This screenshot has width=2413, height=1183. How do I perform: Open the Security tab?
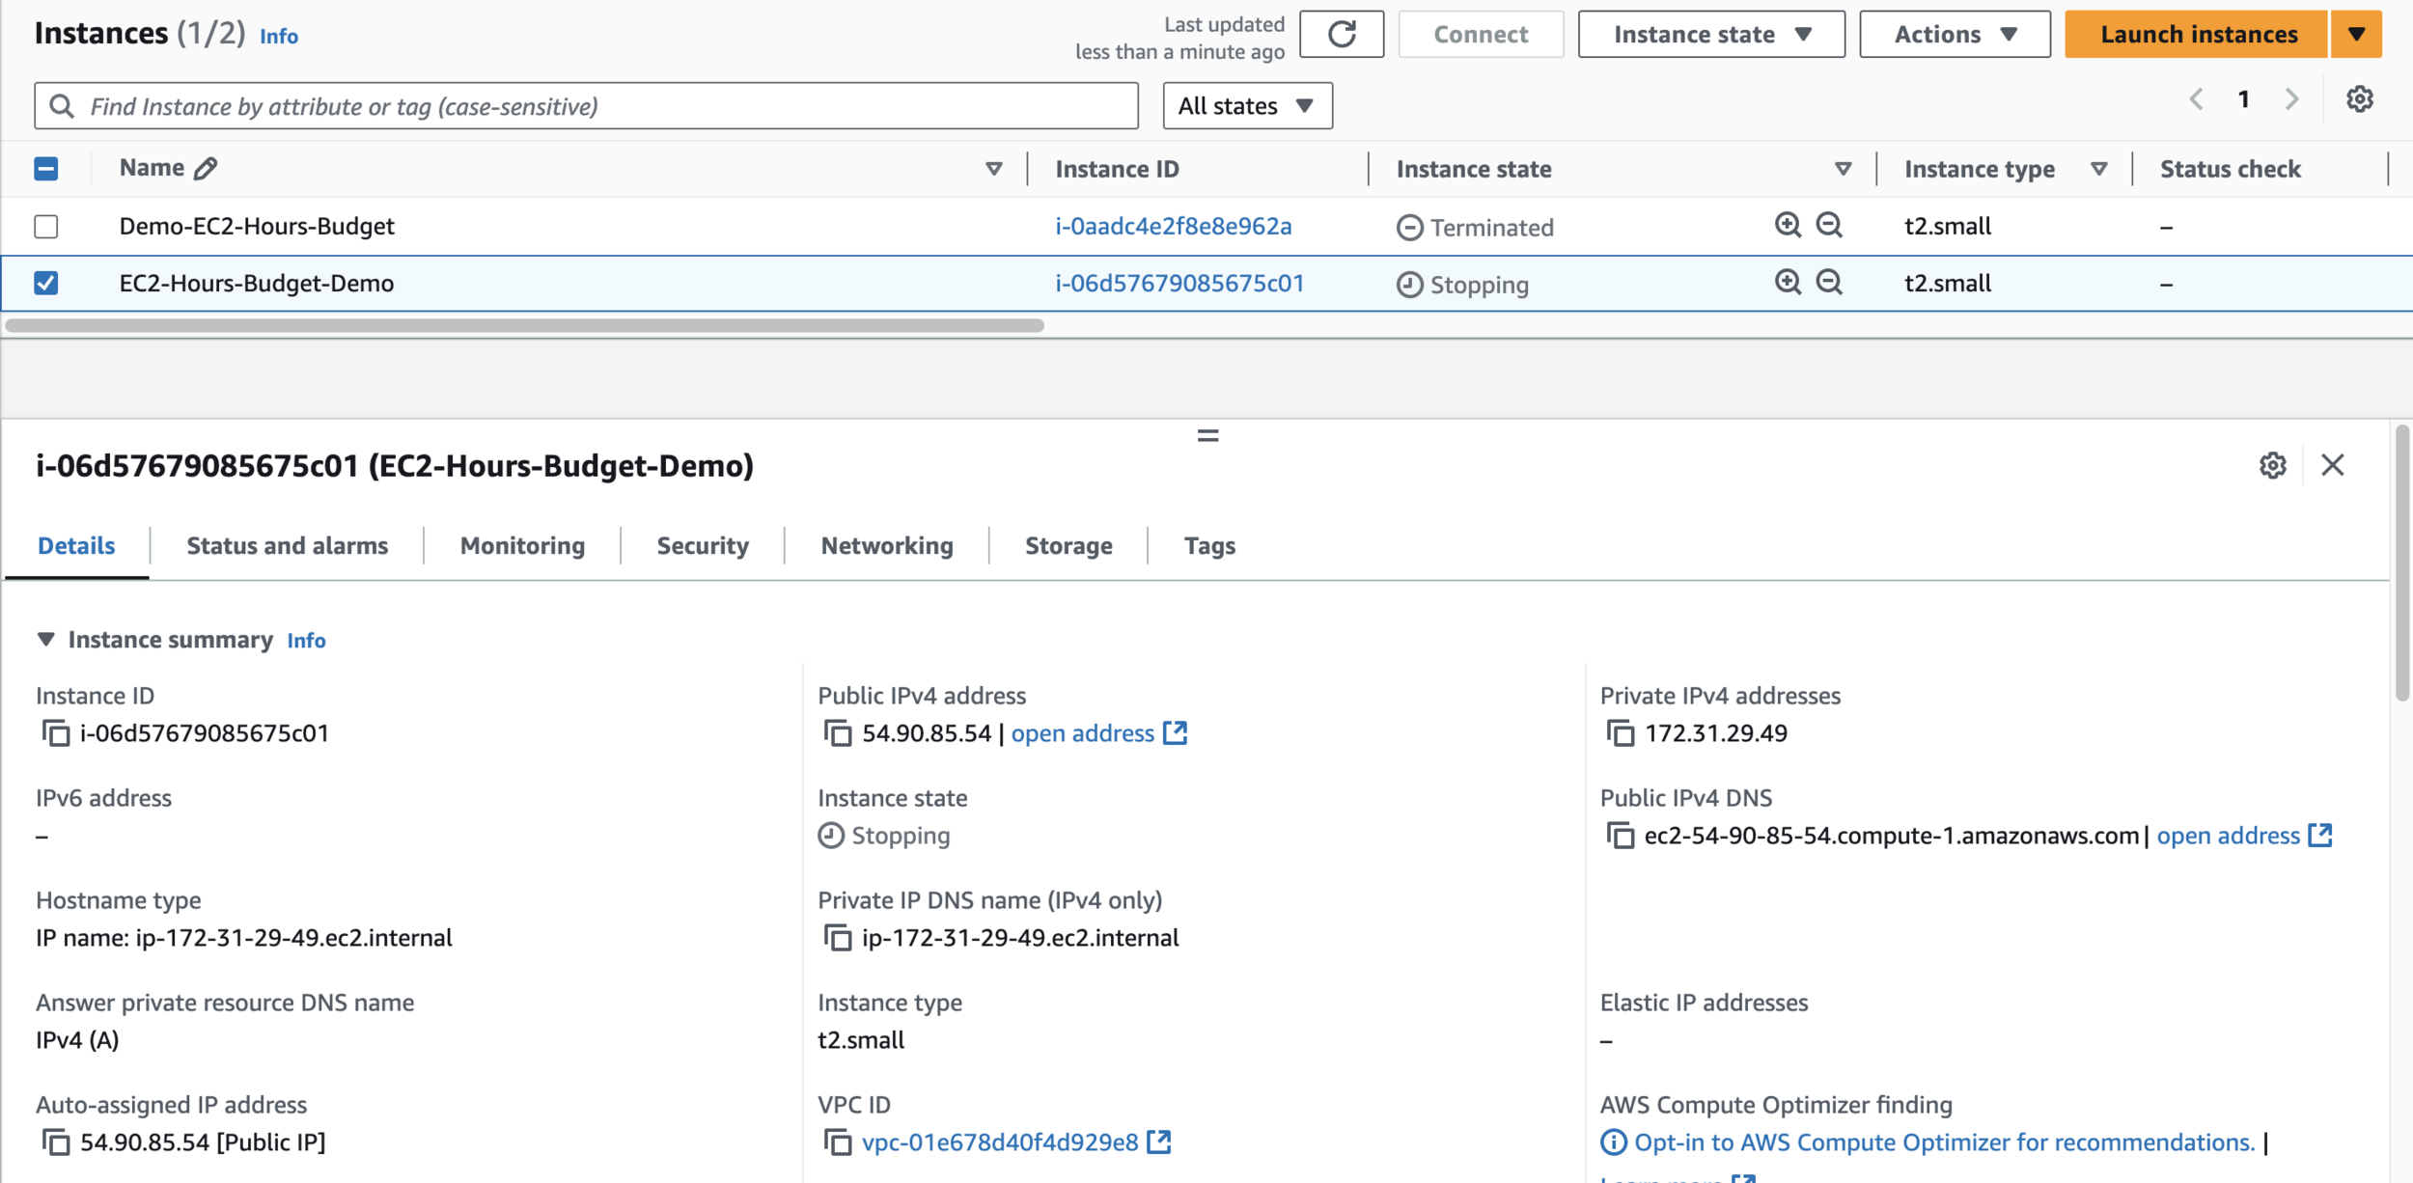point(702,546)
